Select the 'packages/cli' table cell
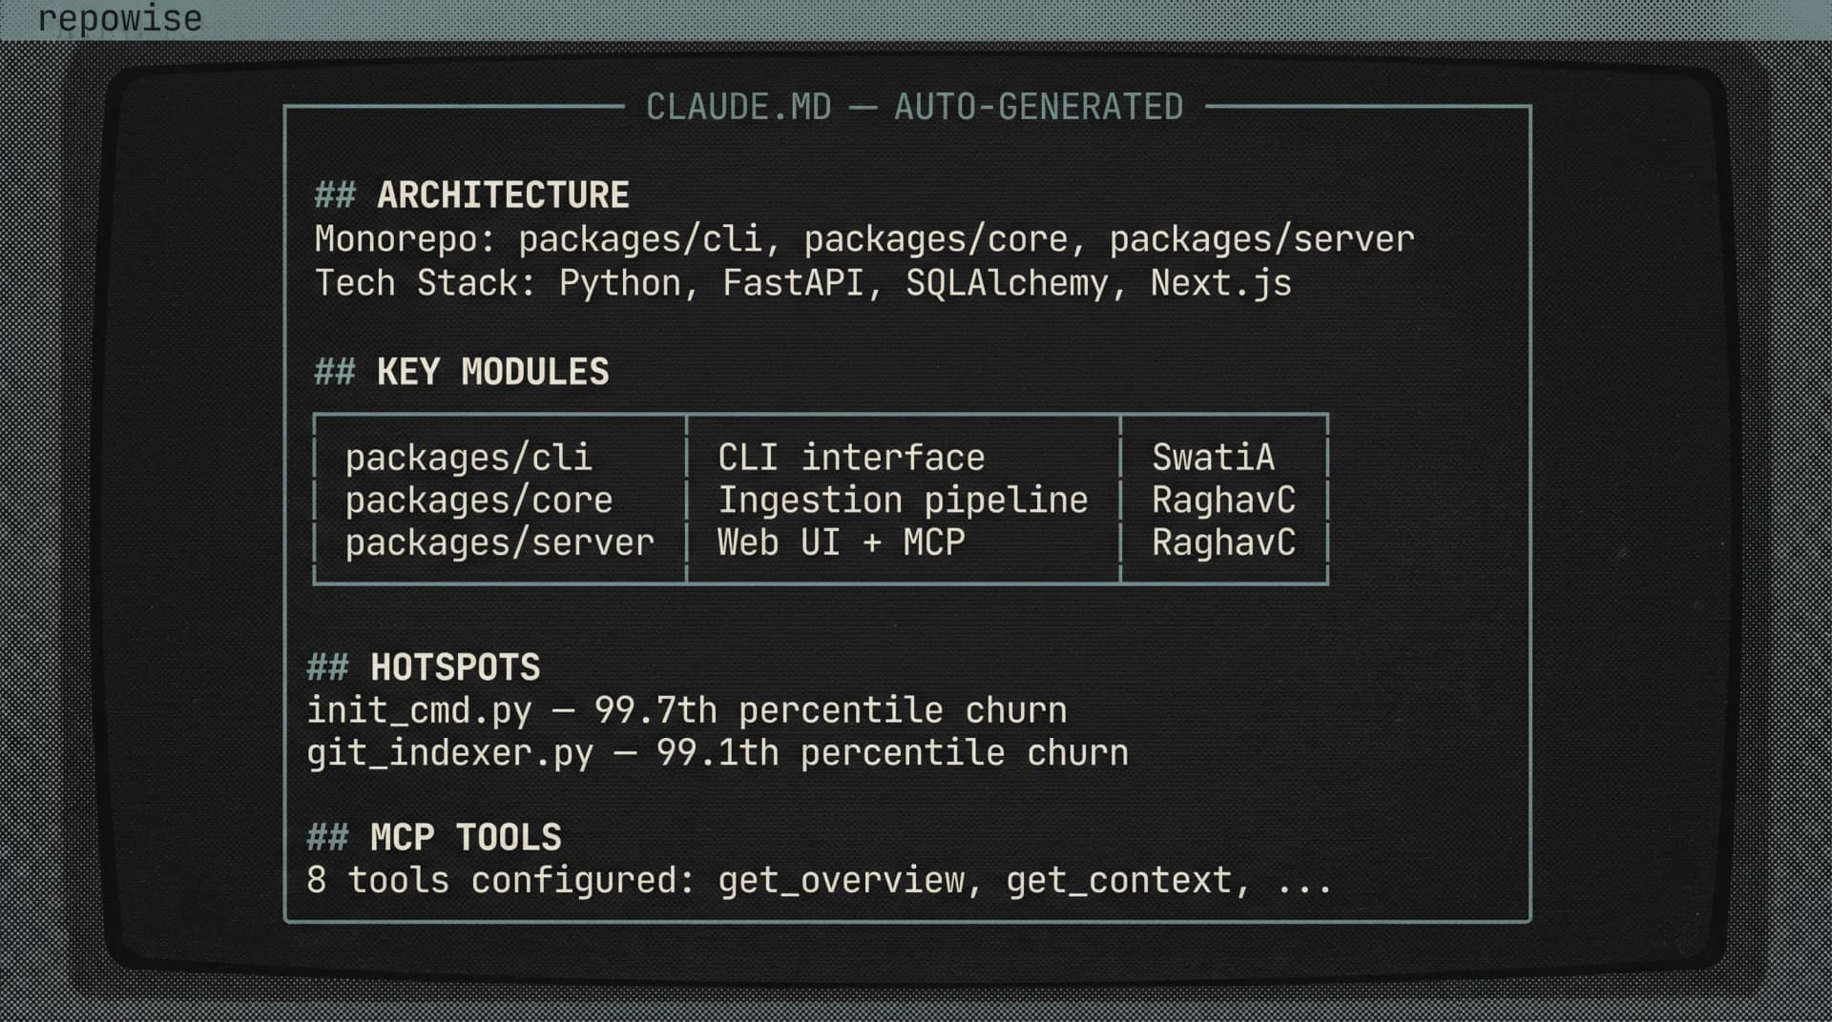 point(468,458)
